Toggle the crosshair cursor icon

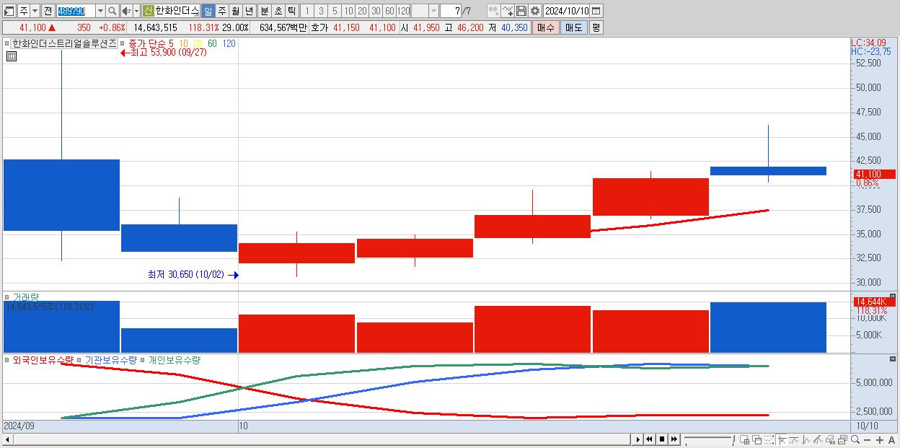[782, 440]
